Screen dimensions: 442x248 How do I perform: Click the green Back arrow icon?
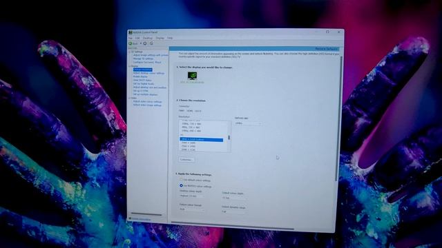click(131, 43)
